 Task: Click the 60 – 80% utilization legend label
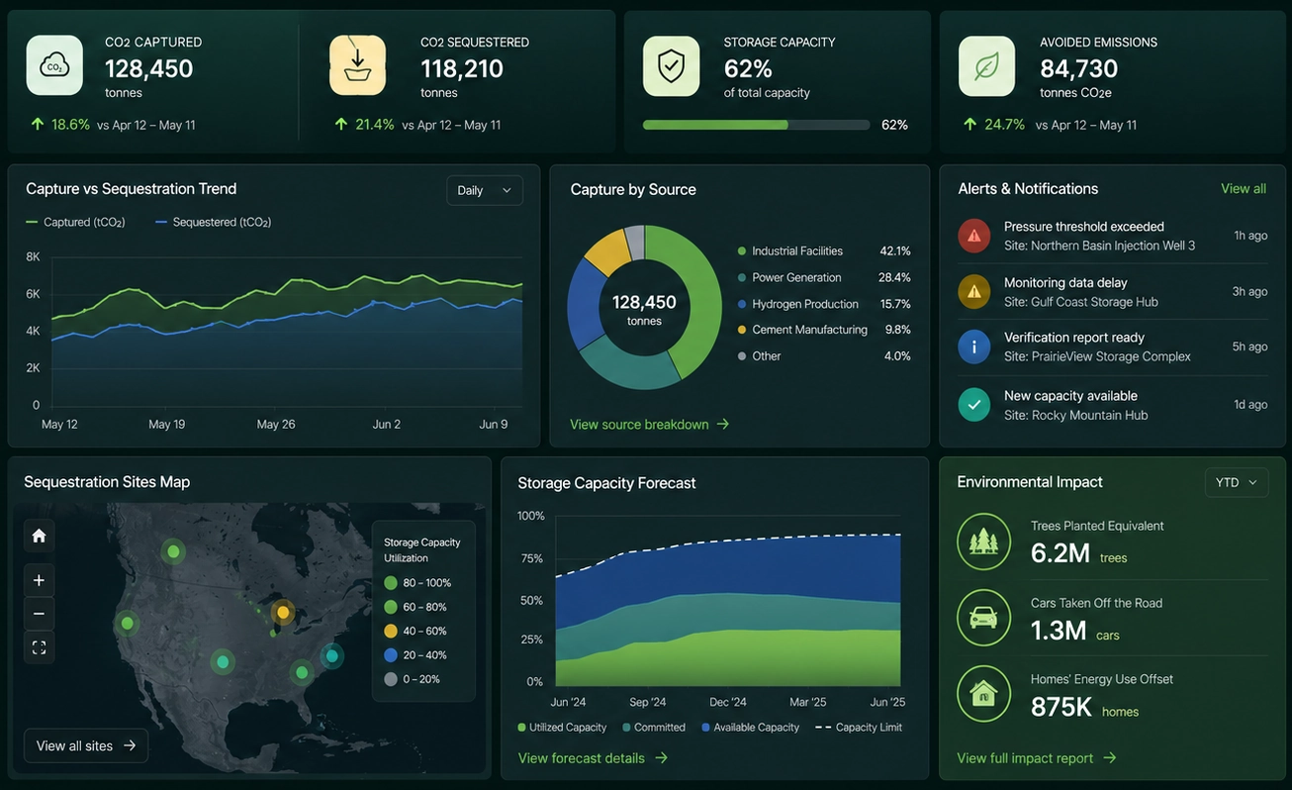[x=425, y=607]
